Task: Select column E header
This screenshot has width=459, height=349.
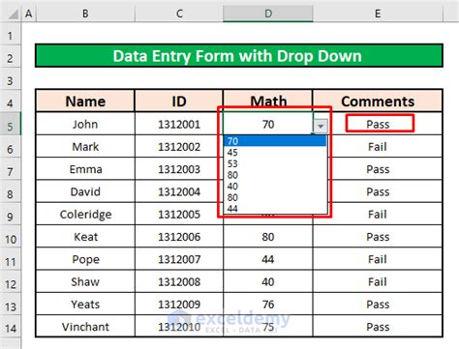Action: [x=378, y=14]
